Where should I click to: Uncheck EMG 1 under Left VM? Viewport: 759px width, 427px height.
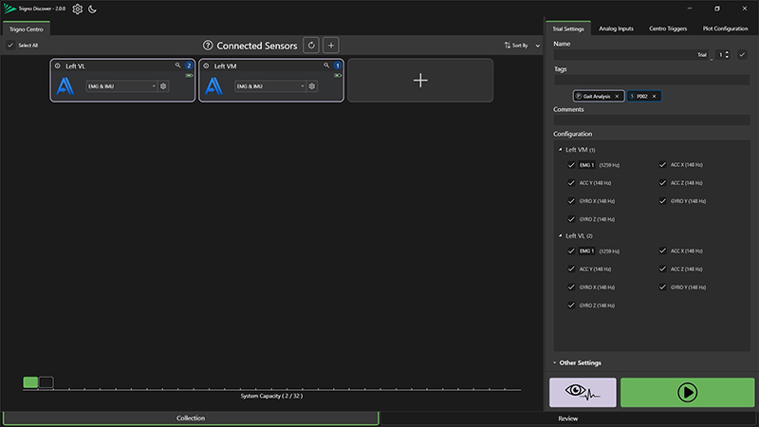coord(571,165)
